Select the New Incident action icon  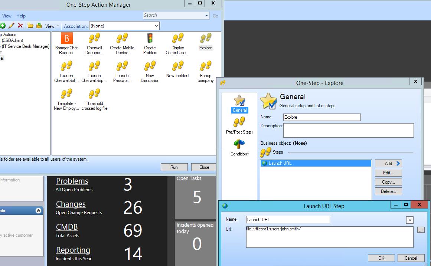click(177, 68)
